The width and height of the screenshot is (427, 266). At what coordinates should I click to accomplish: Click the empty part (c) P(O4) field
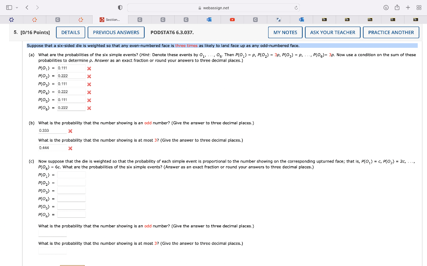(x=71, y=199)
